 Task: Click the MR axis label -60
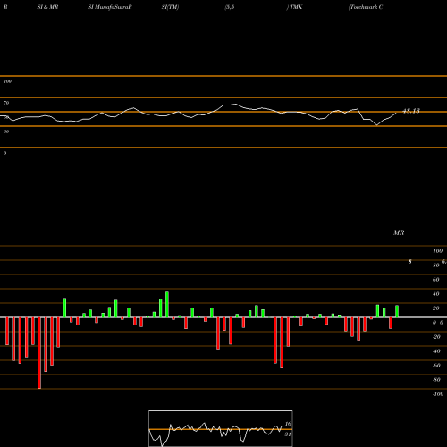436,366
